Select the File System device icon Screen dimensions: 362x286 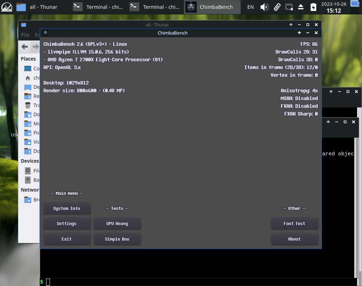click(28, 171)
